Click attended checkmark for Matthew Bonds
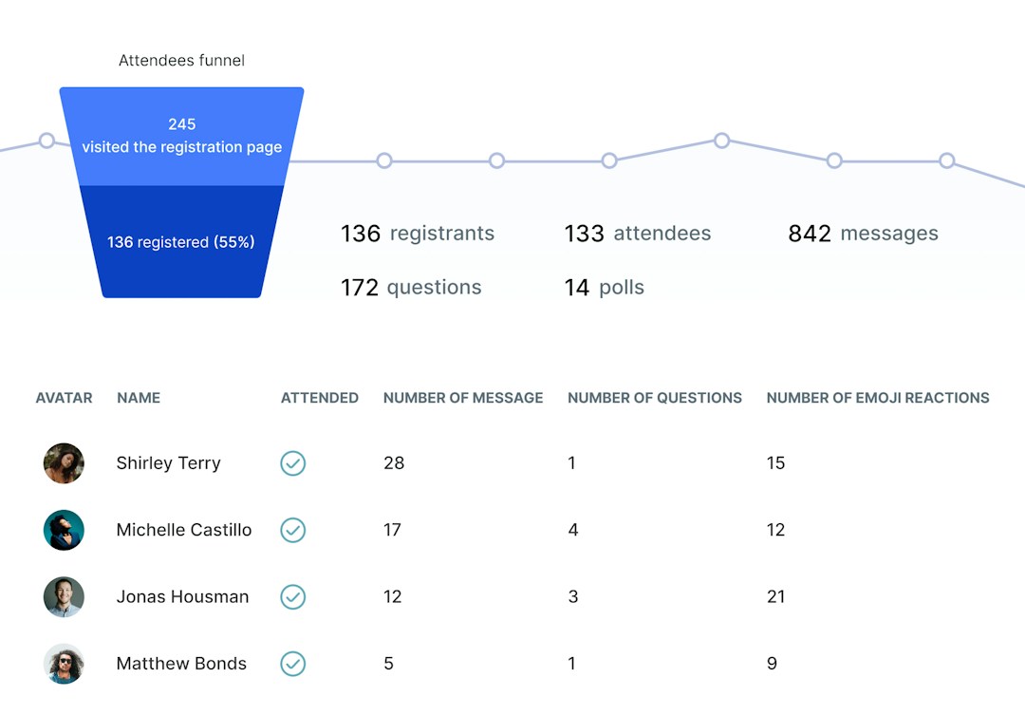1025x715 pixels. click(293, 664)
